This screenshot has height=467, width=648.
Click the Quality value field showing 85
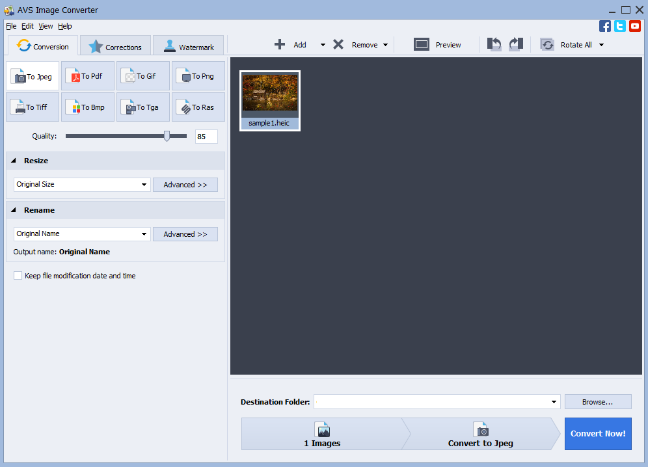tap(206, 137)
